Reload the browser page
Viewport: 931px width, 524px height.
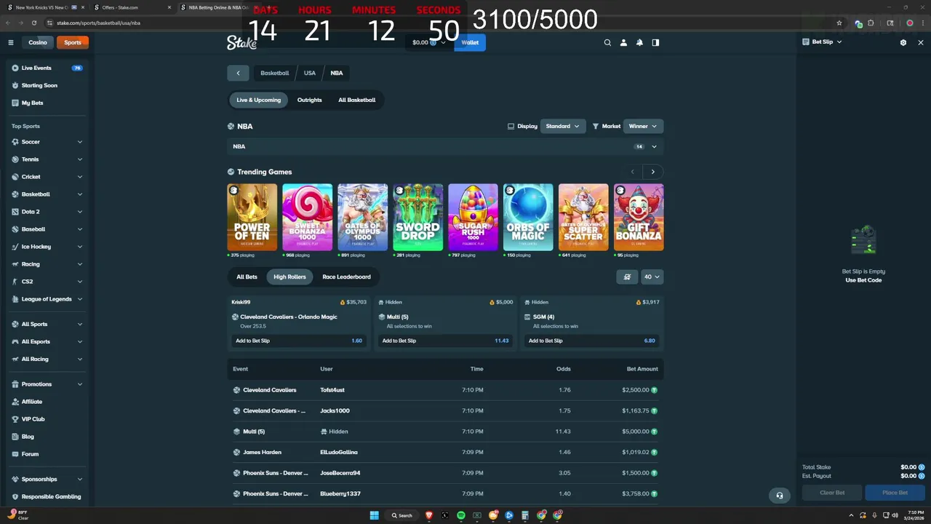(x=33, y=23)
